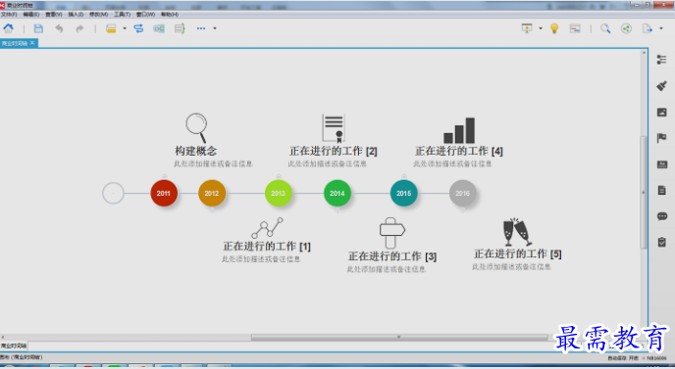Open the Themes panel in sidebar
Viewport: 675px width, 369px height.
pyautogui.click(x=661, y=164)
